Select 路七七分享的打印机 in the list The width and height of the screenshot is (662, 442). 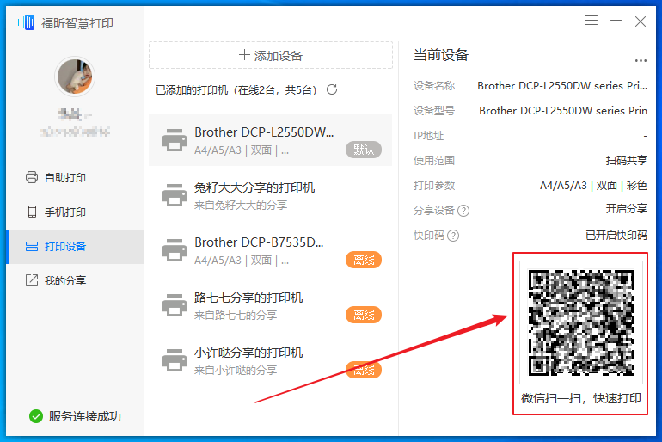(x=270, y=305)
